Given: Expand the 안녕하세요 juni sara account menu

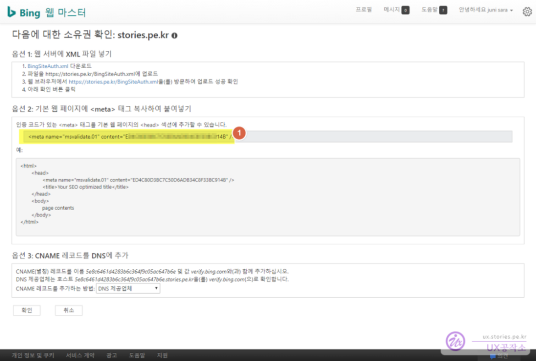Looking at the screenshot, I should click(486, 10).
